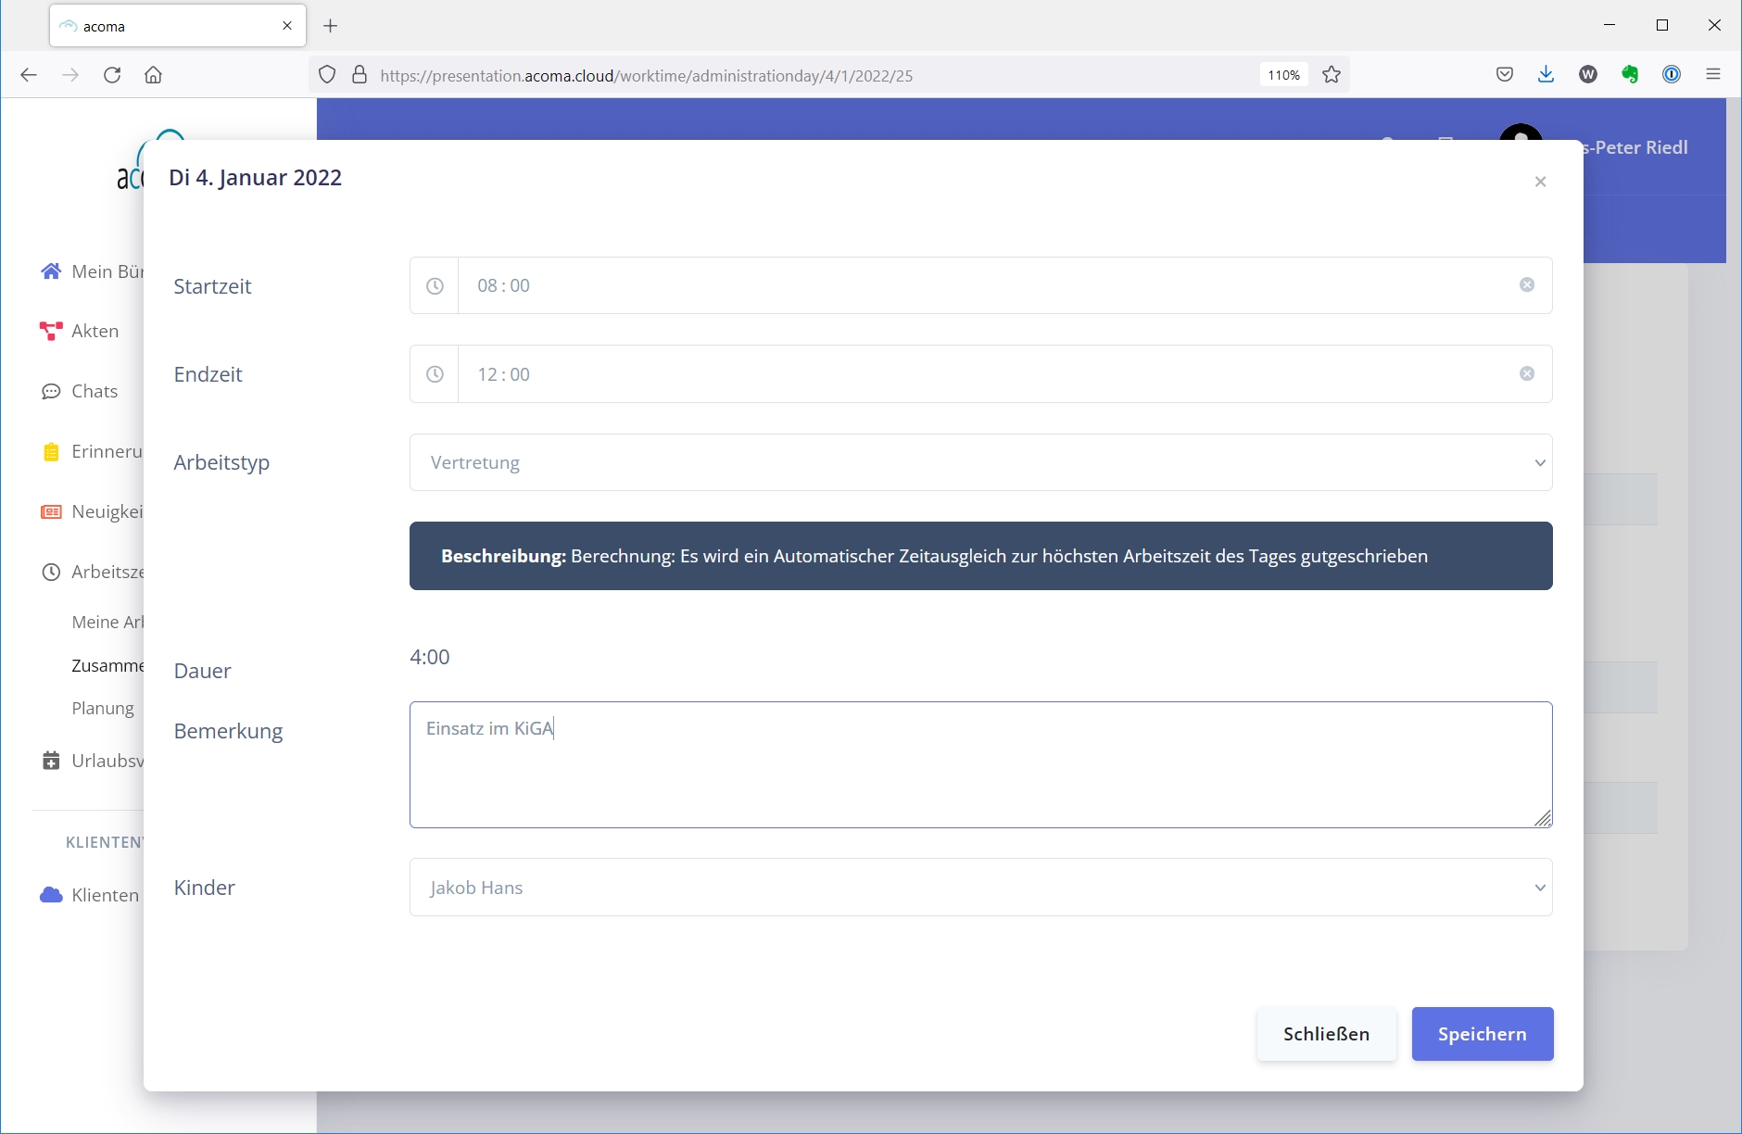
Task: Open Akten icon in sidebar
Action: click(x=51, y=331)
